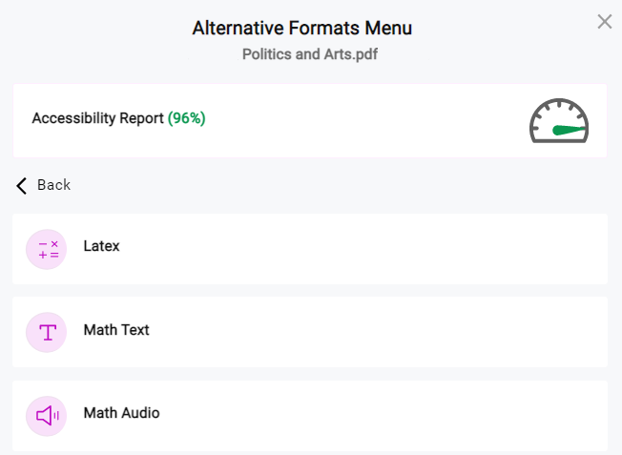The width and height of the screenshot is (622, 455).
Task: Click the green needle on the gauge
Action: [x=568, y=130]
